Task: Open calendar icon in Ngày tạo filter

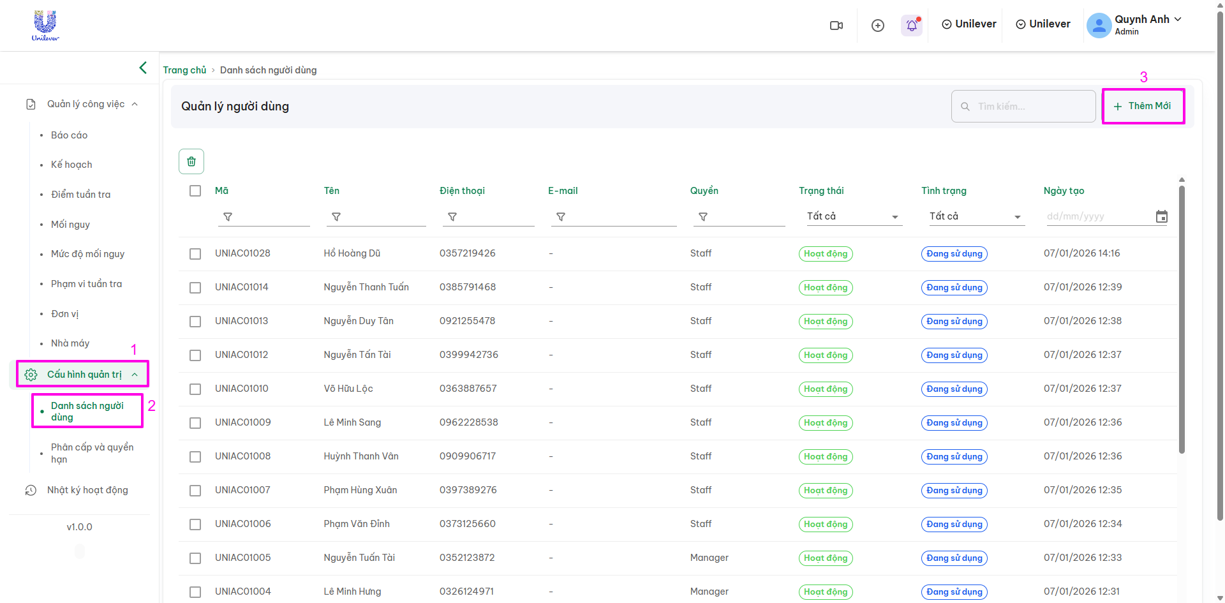Action: pyautogui.click(x=1162, y=217)
